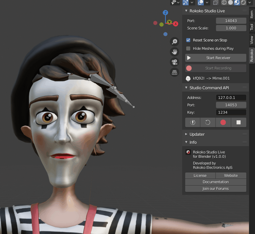Screen dimensions: 255x234
Task: Click the Address field 127.0.0.1
Action: pyautogui.click(x=231, y=98)
